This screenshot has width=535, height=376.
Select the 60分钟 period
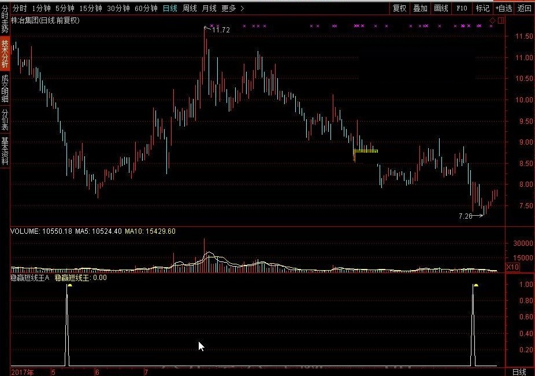146,8
